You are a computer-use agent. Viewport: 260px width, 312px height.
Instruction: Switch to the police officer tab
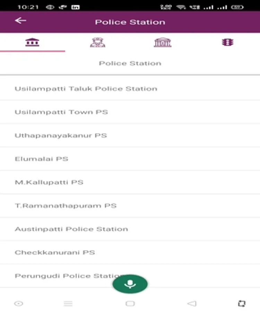97,42
